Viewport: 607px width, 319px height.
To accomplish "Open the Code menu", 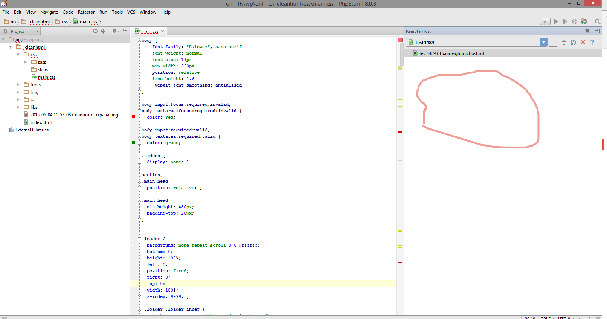I will click(x=68, y=12).
